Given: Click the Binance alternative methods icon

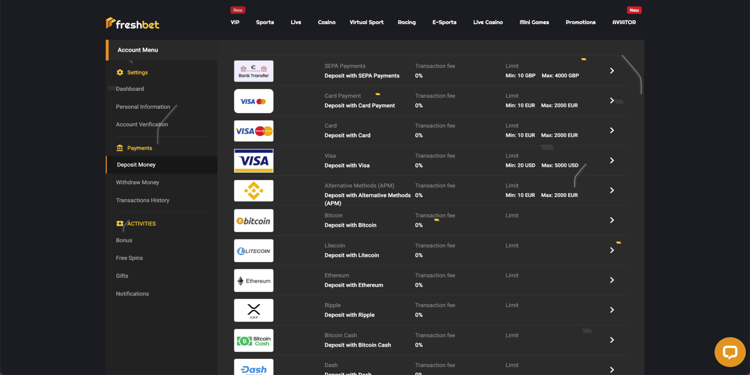Looking at the screenshot, I should pyautogui.click(x=254, y=191).
